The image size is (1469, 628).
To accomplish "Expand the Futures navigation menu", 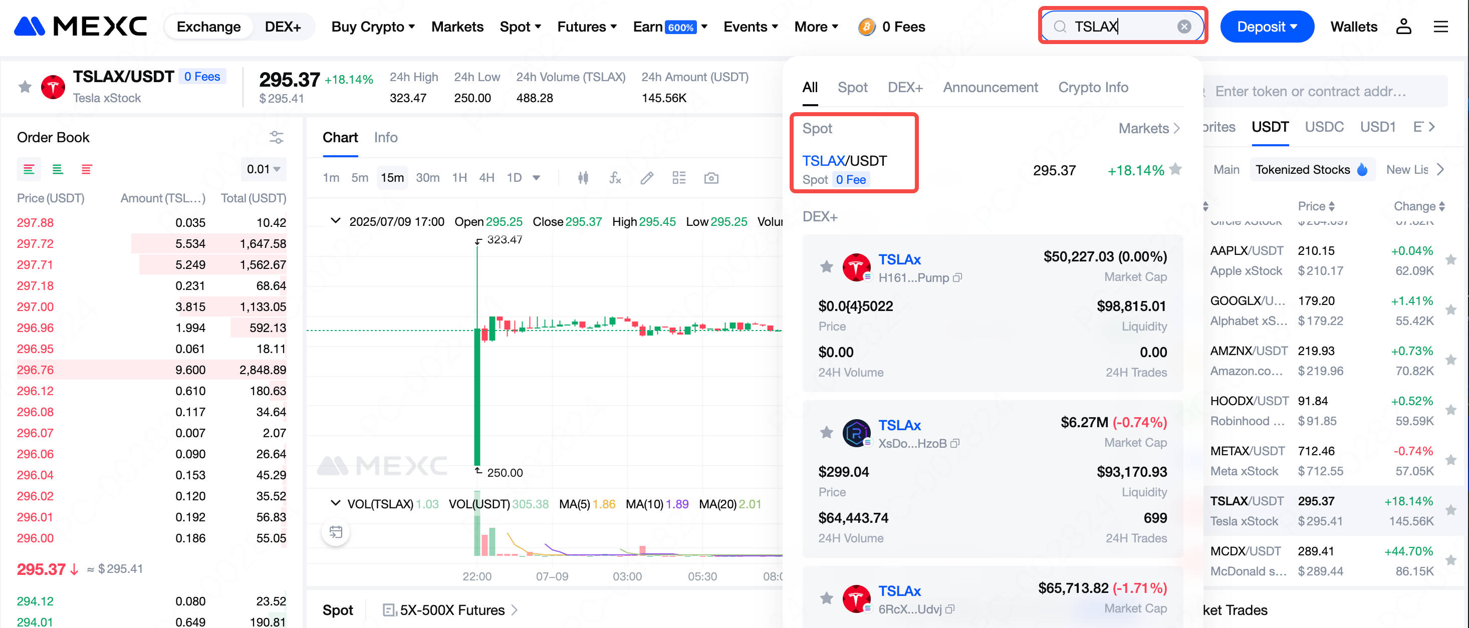I will coord(587,27).
